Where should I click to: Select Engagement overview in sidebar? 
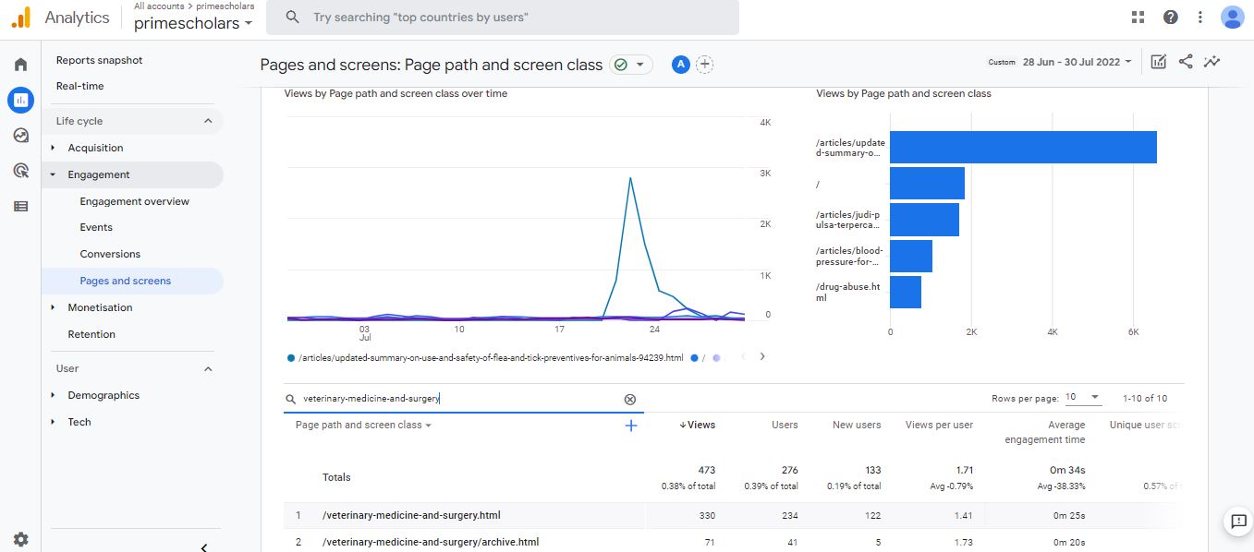point(134,201)
